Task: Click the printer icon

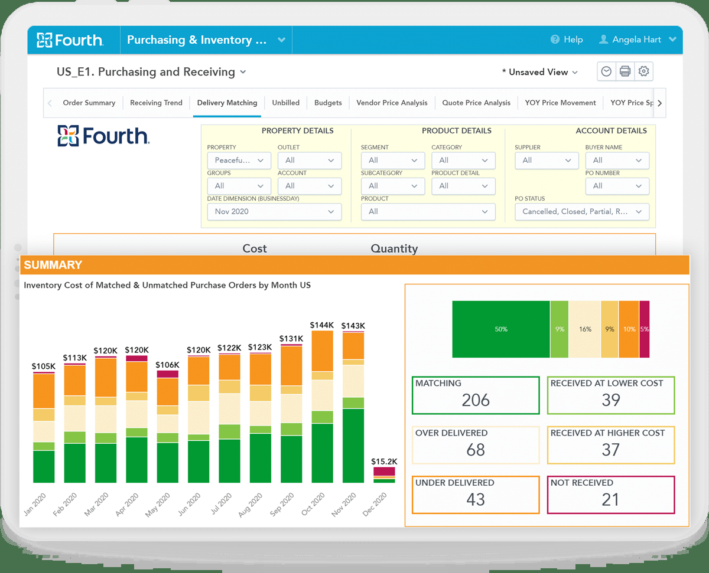Action: coord(625,71)
